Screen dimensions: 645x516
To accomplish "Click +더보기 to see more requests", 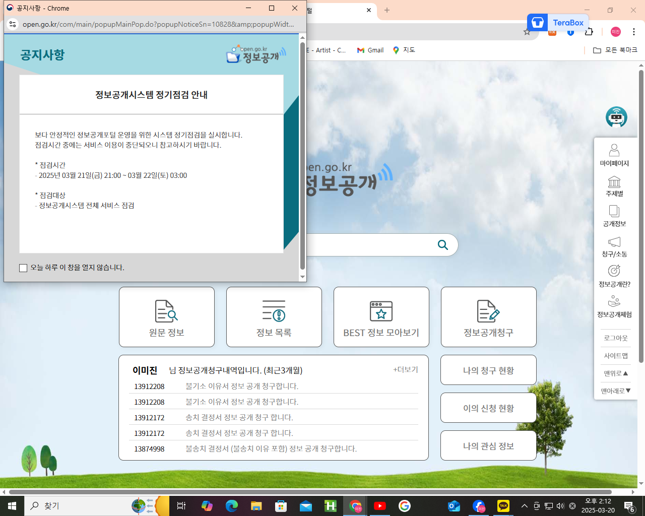I will coord(404,369).
